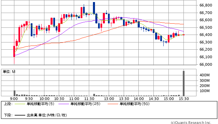Click the gray 出来高 volume legend swatch
Screen dimensions: 218x124
(20, 115)
